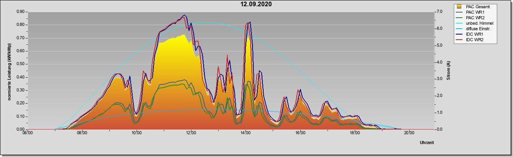
Task: Click the 06:00 tick on time axis
Action: click(x=27, y=133)
